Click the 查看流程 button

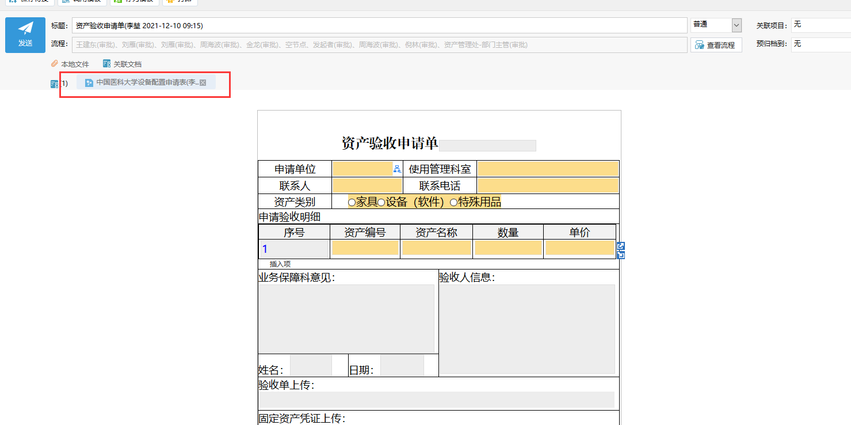tap(716, 45)
